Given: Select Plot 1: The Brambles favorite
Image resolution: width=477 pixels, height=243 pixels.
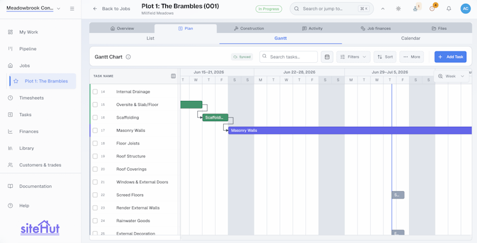Looking at the screenshot, I should pos(43,81).
